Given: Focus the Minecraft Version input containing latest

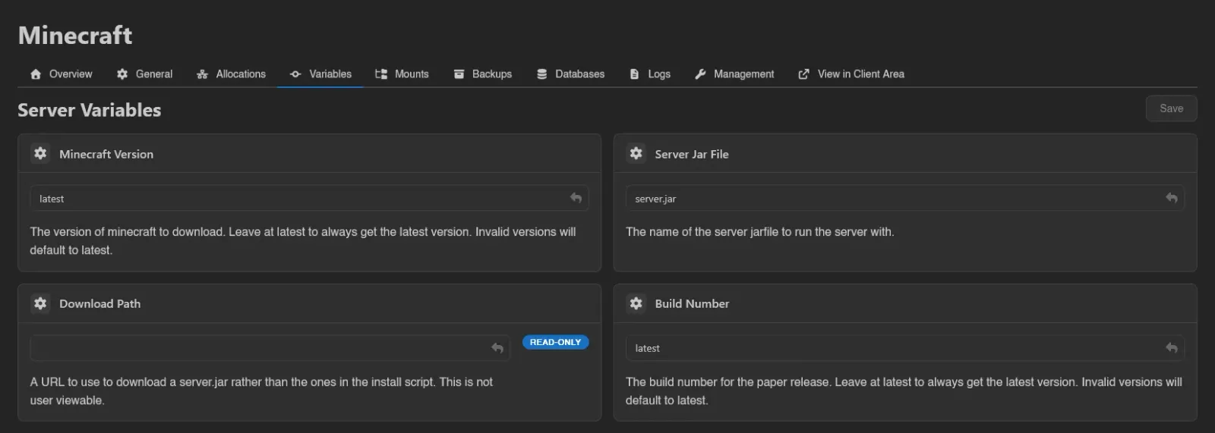Looking at the screenshot, I should (309, 198).
